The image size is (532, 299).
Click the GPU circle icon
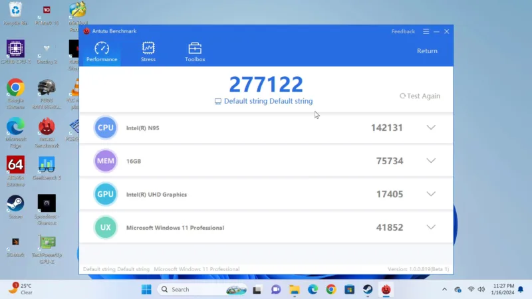point(106,194)
